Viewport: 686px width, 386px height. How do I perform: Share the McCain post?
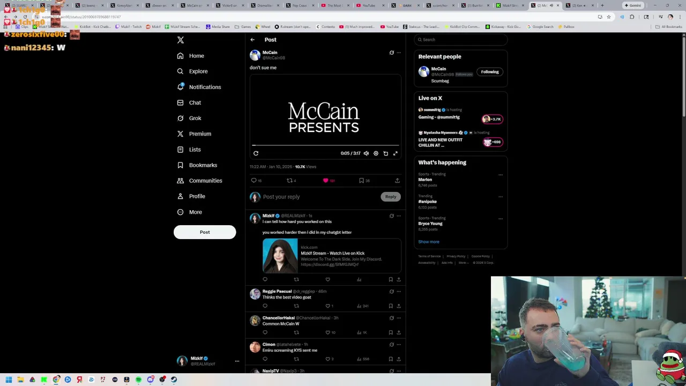(x=397, y=181)
